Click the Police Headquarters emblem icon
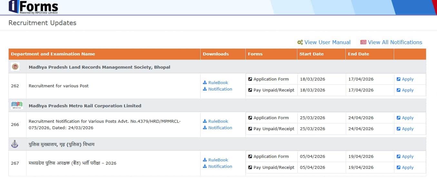 [15, 144]
